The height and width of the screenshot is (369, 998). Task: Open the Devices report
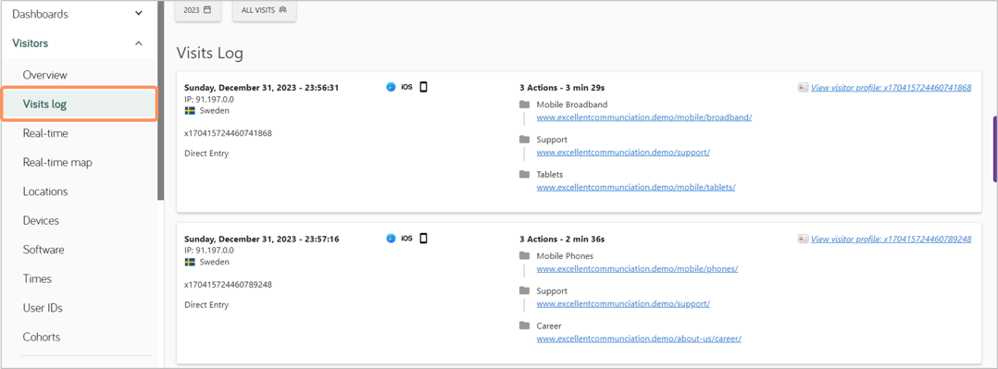[41, 221]
